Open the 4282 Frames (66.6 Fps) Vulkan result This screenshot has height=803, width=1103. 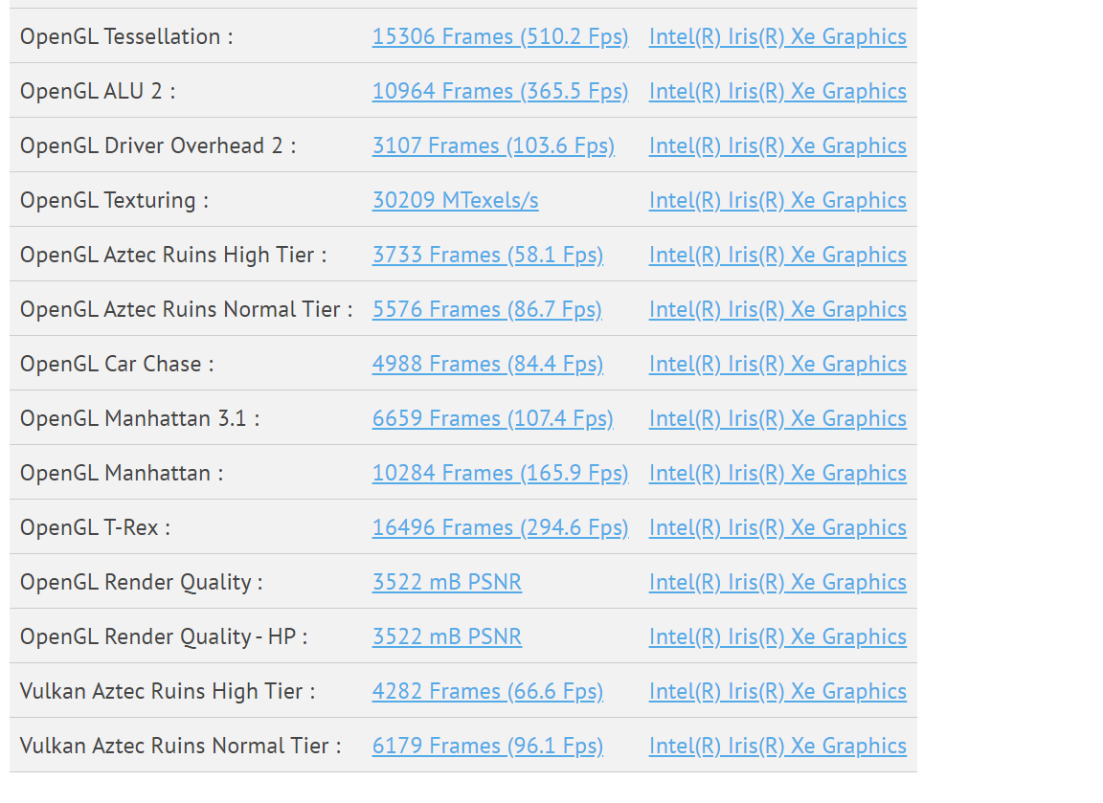click(x=487, y=691)
